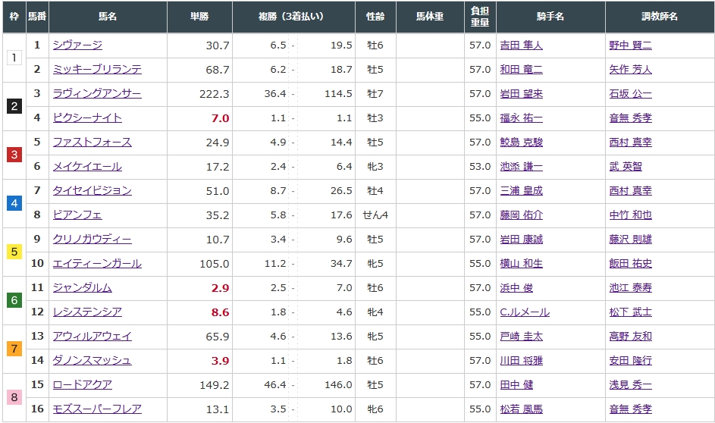
Task: Click the 単勝 column header
Action: pyautogui.click(x=199, y=17)
